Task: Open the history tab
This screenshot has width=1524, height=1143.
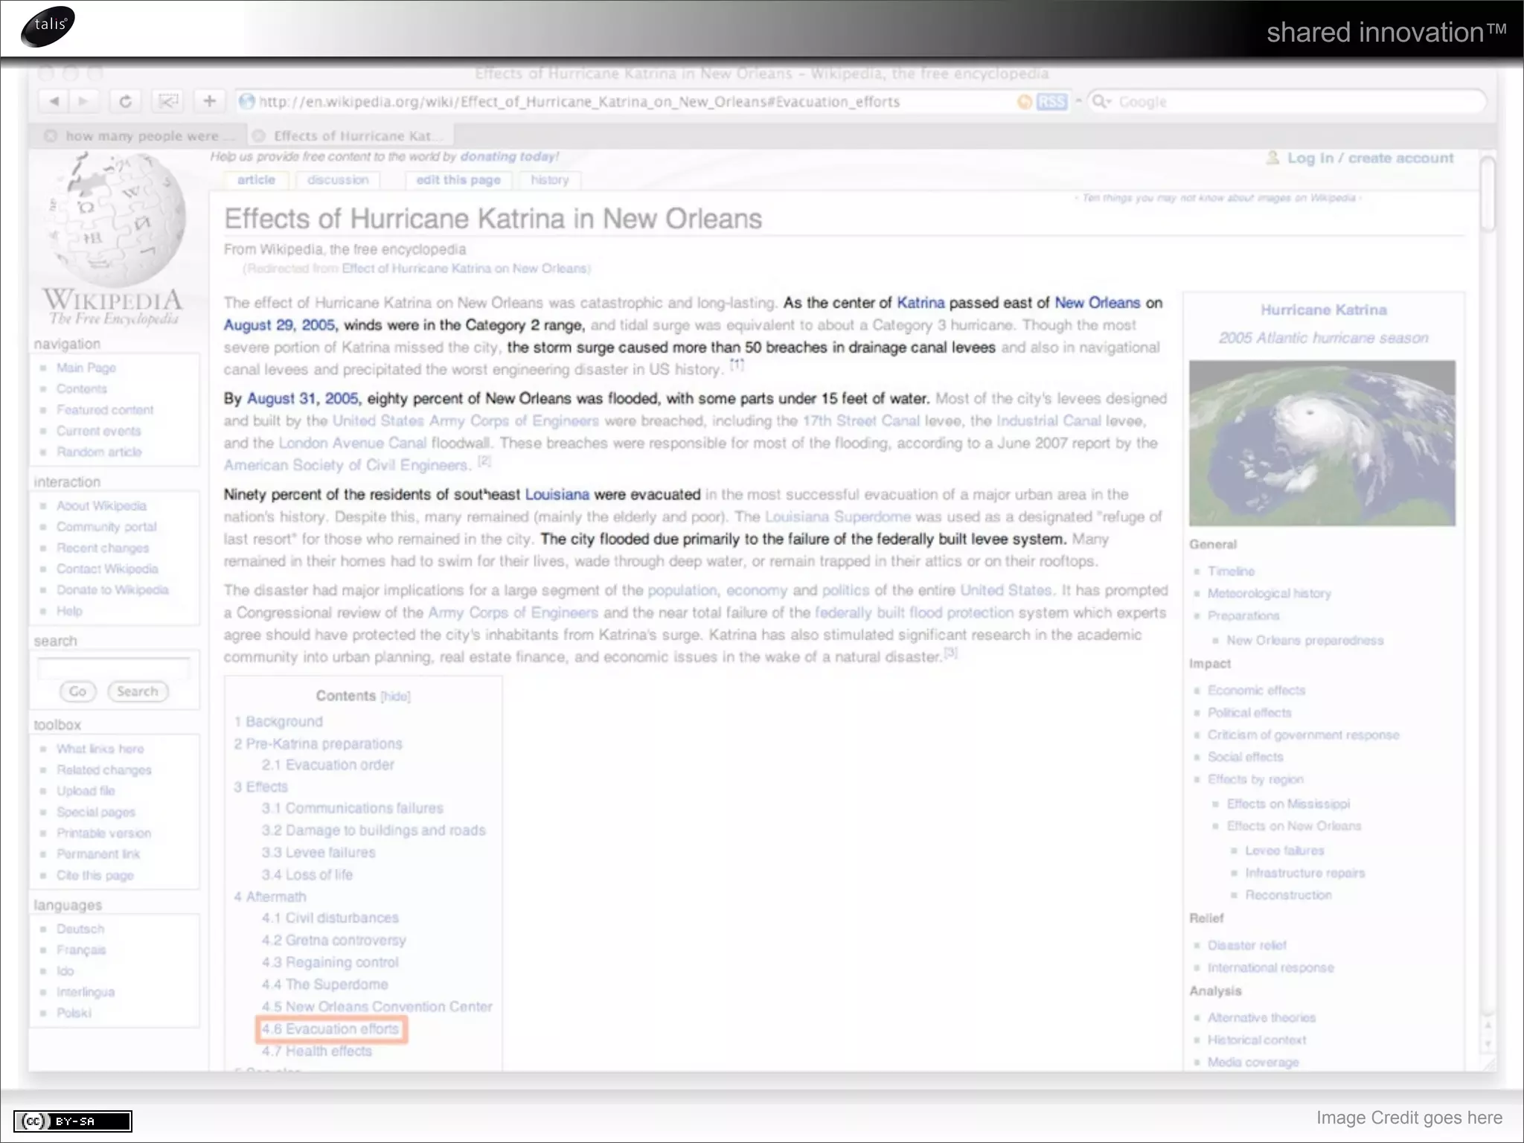Action: click(x=549, y=180)
